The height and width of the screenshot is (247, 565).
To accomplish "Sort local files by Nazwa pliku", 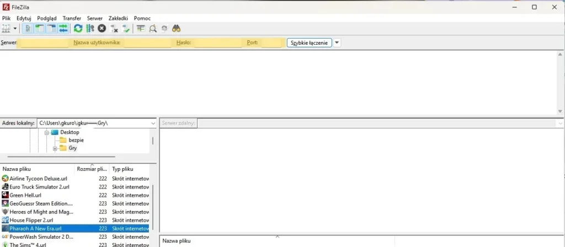I will (38, 169).
